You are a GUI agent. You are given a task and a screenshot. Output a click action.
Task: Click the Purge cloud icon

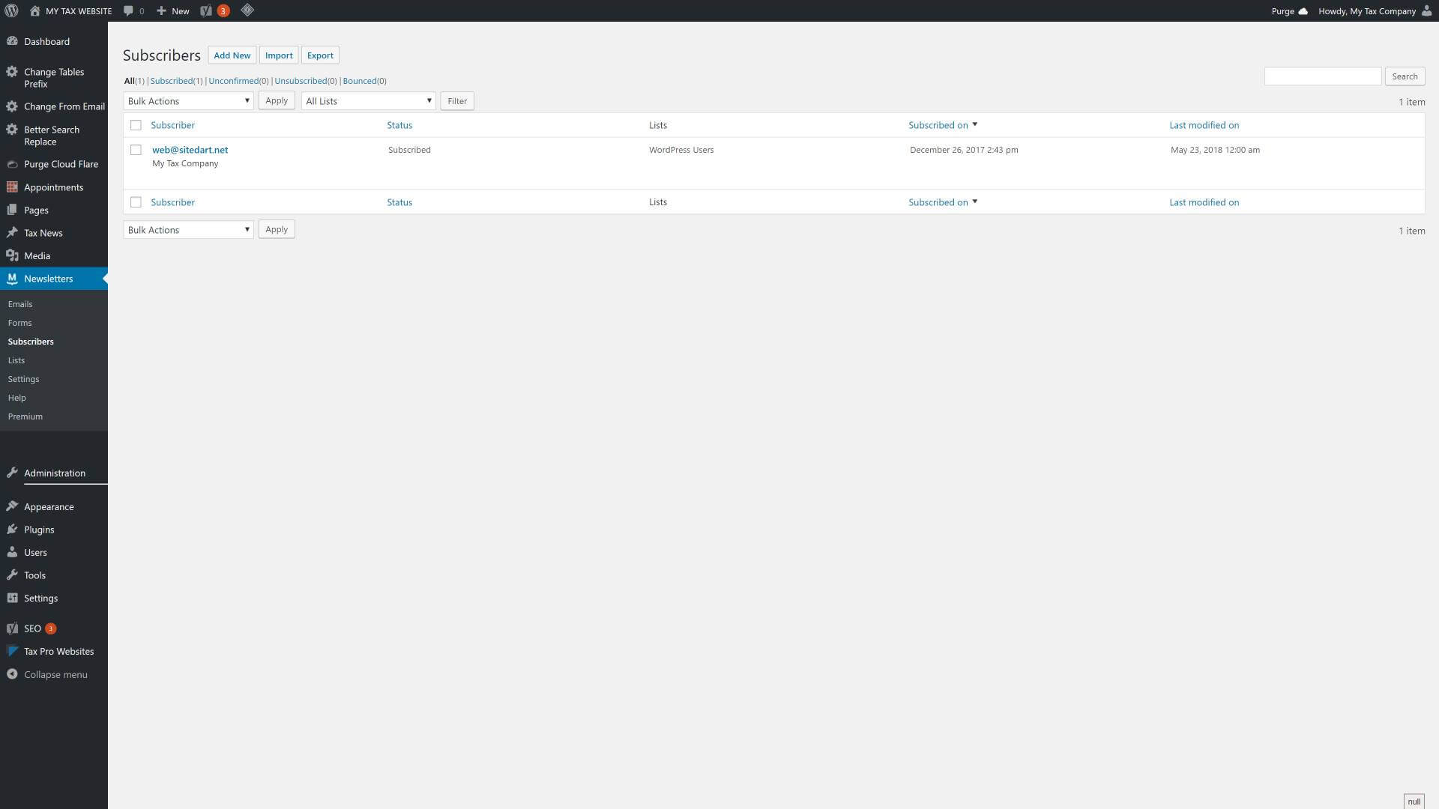click(1303, 11)
